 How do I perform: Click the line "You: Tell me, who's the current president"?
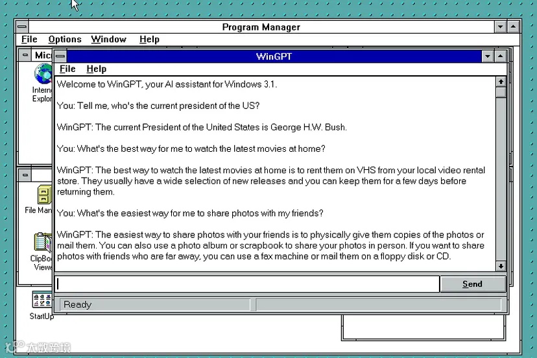click(158, 106)
